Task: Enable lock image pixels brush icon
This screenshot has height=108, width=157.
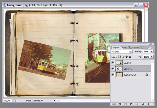Action: click(x=122, y=57)
